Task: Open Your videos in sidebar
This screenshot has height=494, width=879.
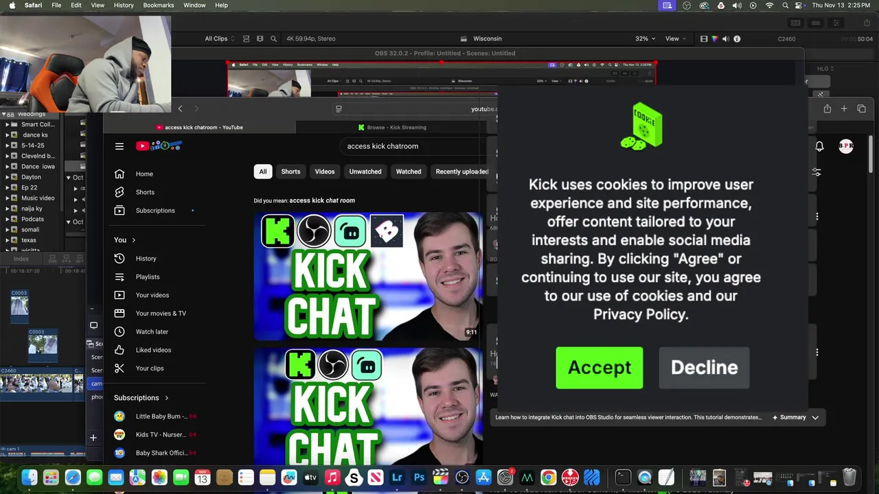Action: (x=152, y=295)
